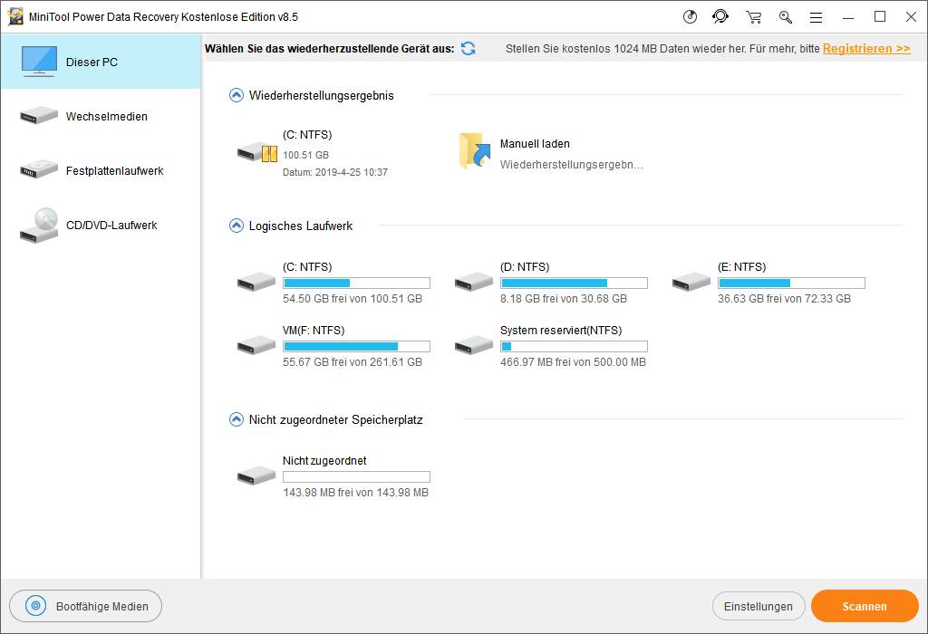Image resolution: width=928 pixels, height=634 pixels.
Task: Open the shopping cart icon
Action: tap(753, 17)
